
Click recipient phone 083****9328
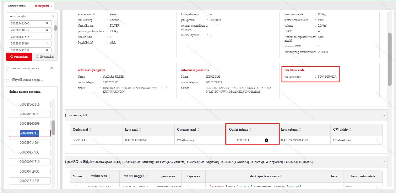point(214,82)
